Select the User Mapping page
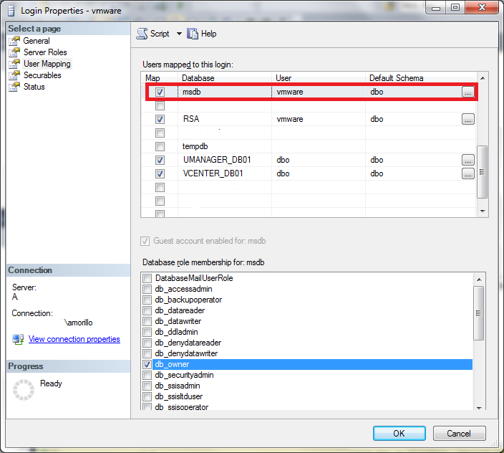 point(47,64)
